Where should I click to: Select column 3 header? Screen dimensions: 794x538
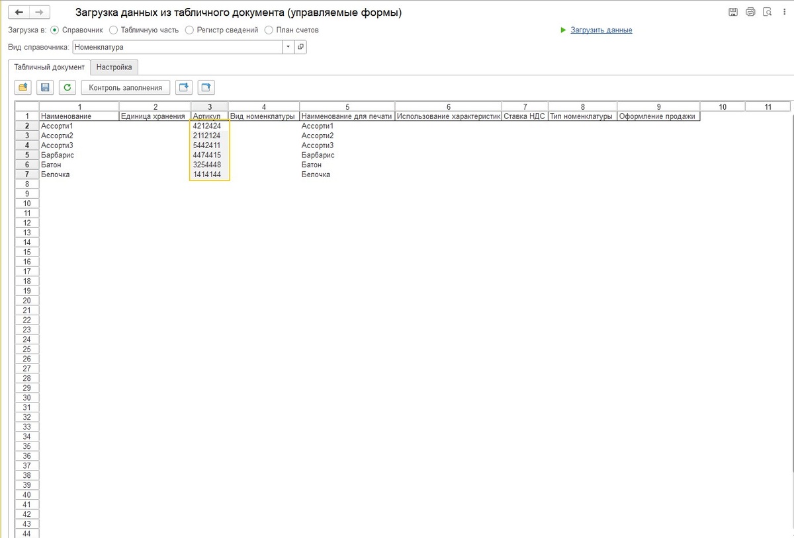click(x=210, y=106)
